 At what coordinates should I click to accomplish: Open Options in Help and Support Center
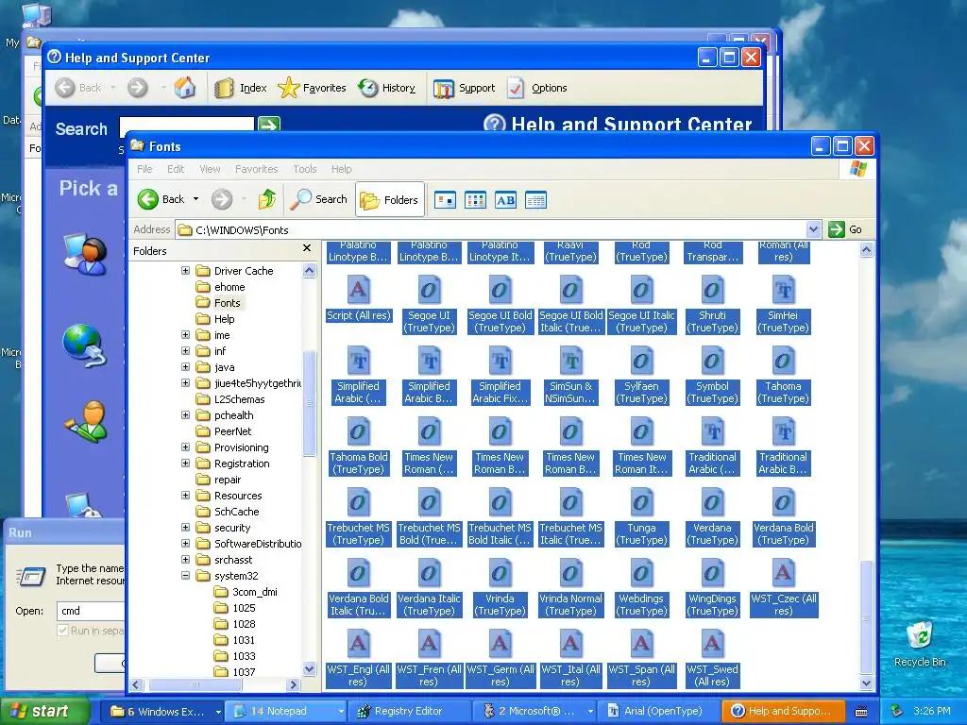coord(536,88)
